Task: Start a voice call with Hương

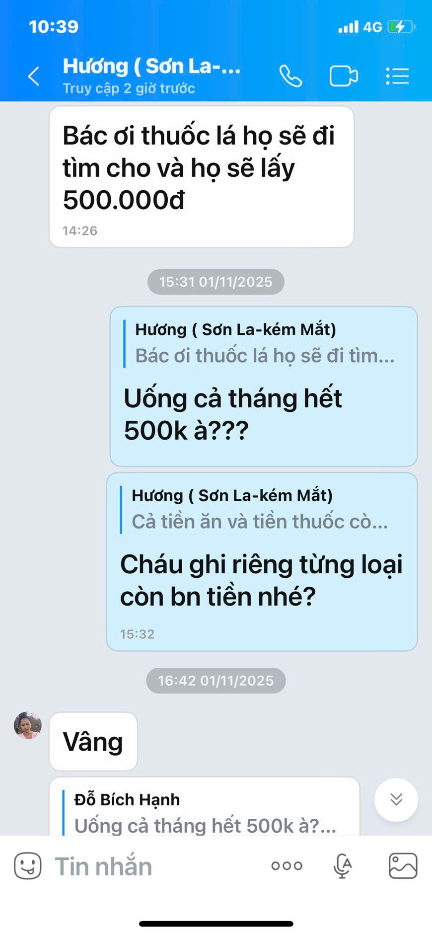Action: [x=290, y=76]
